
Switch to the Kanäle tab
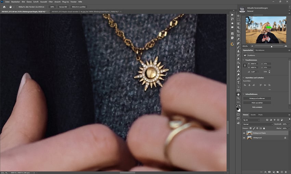pos(253,115)
